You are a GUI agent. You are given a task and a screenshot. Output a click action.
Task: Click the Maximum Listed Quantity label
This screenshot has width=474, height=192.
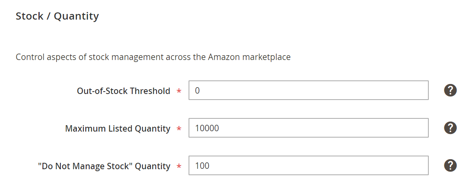click(118, 129)
